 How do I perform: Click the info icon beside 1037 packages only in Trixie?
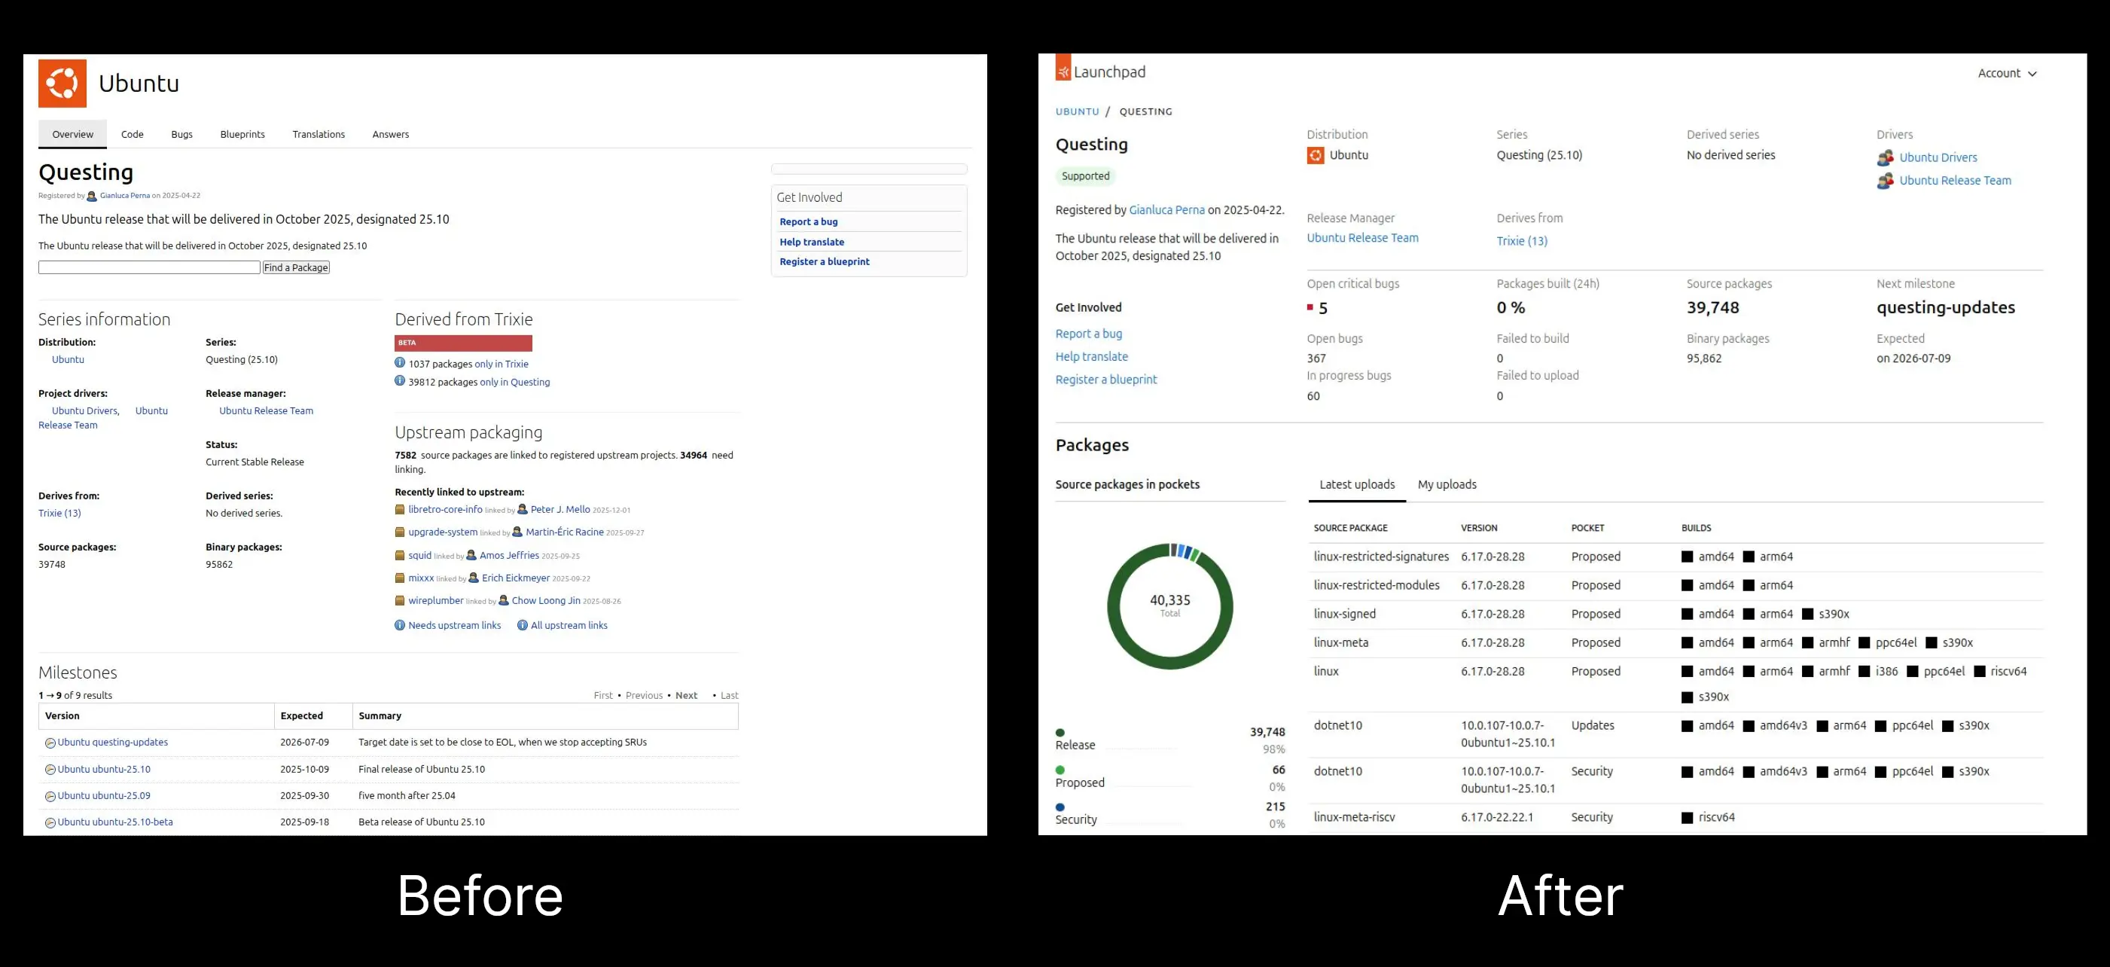coord(399,364)
